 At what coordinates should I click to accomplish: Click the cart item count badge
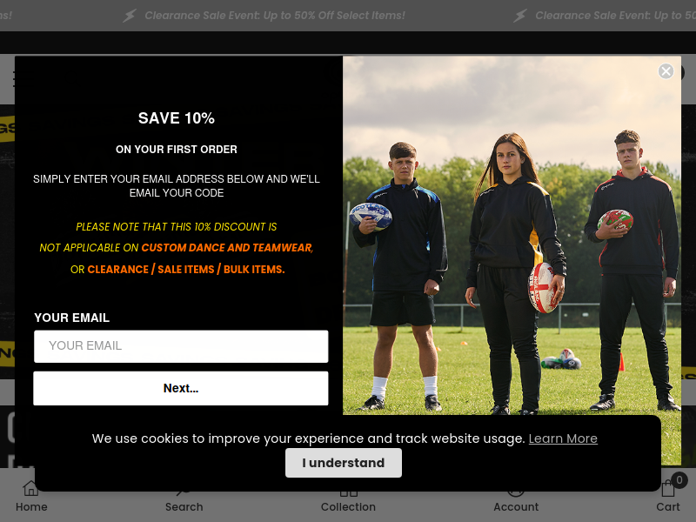tap(679, 480)
